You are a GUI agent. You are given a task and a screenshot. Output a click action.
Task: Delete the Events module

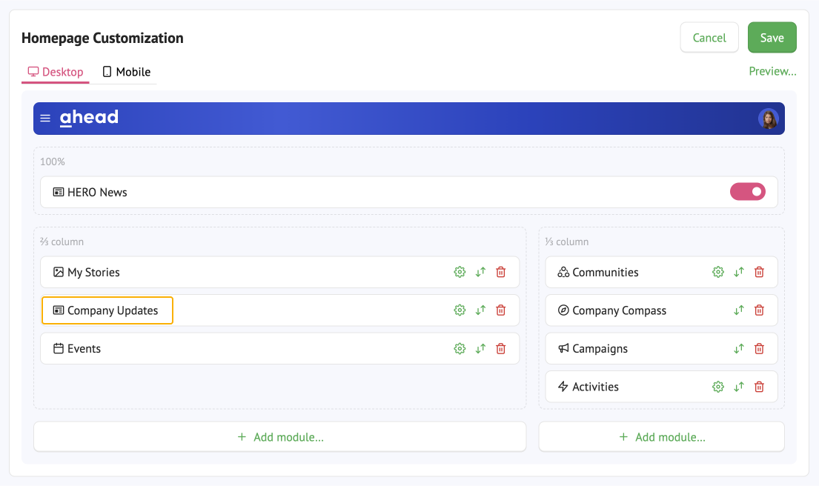[x=500, y=348]
